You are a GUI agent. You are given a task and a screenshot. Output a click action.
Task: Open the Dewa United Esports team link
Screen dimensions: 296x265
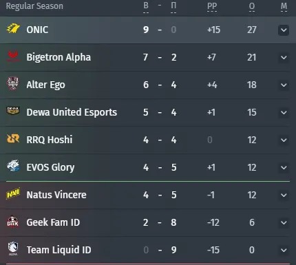72,112
